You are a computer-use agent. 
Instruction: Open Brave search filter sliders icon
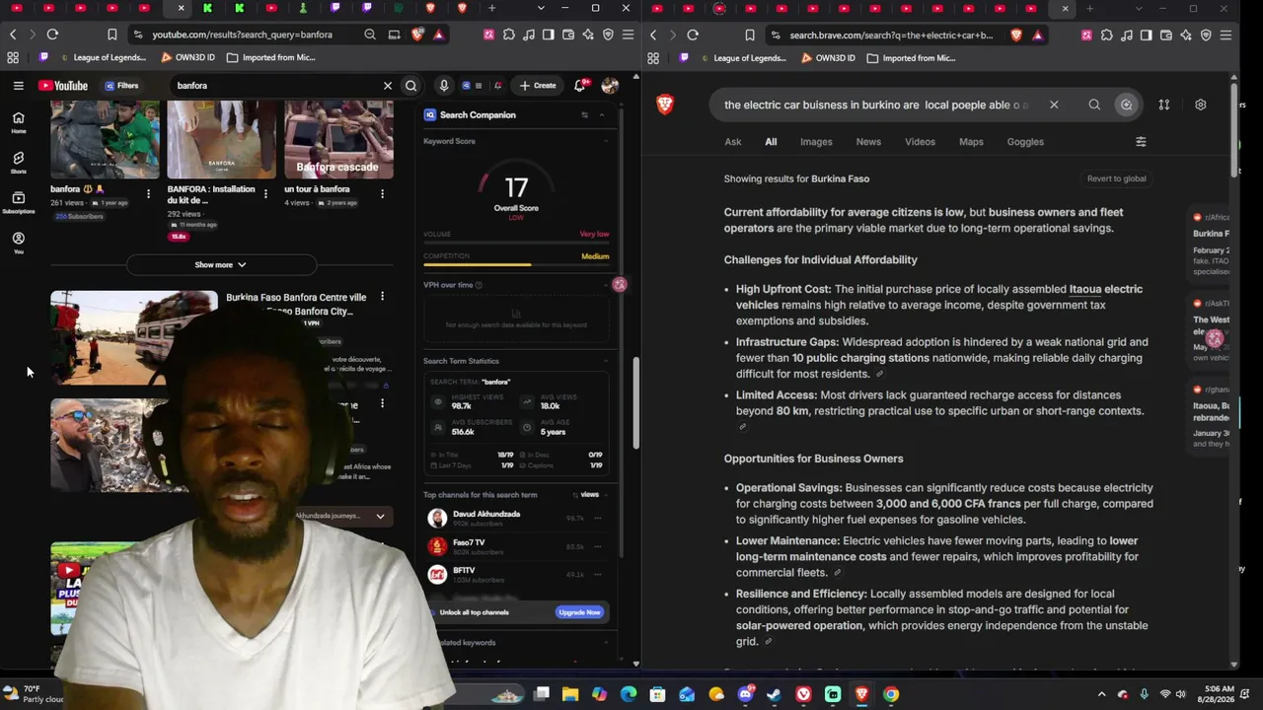click(1141, 142)
